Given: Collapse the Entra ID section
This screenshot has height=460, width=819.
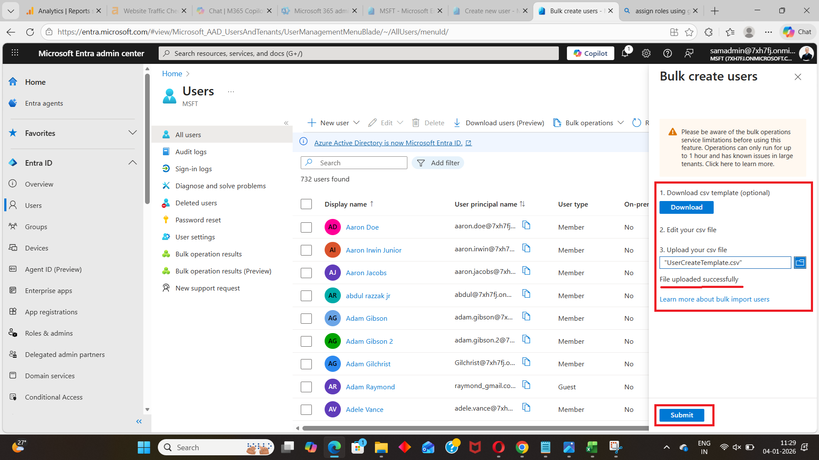Looking at the screenshot, I should coord(133,163).
